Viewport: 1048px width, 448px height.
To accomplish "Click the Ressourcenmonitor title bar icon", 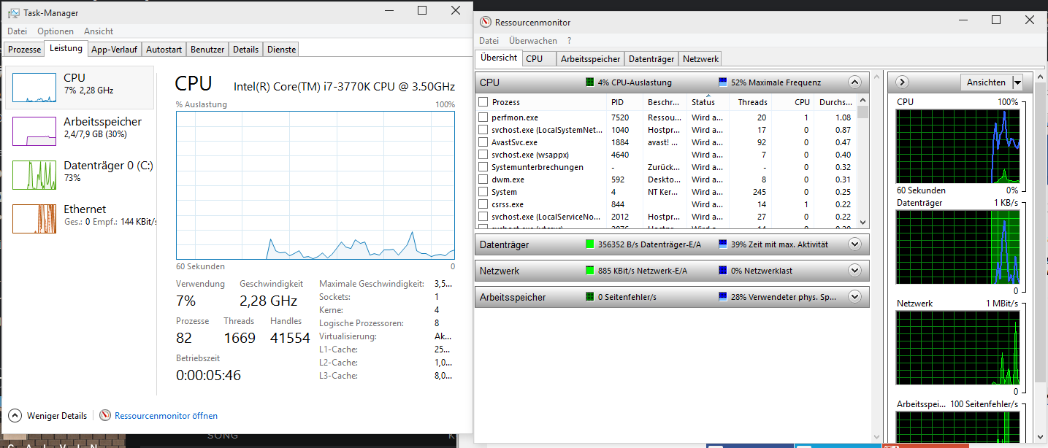I will point(485,23).
